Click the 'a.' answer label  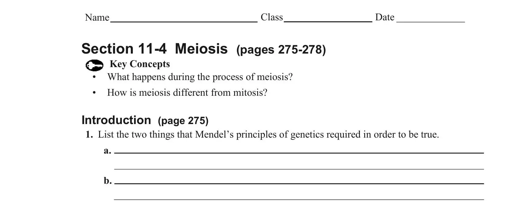107,151
